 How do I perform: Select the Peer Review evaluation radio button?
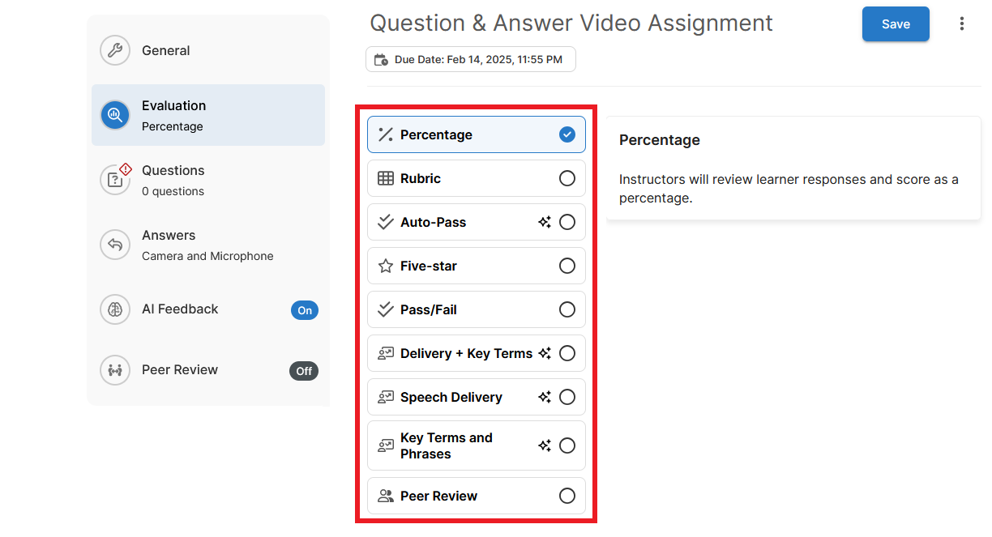coord(567,496)
